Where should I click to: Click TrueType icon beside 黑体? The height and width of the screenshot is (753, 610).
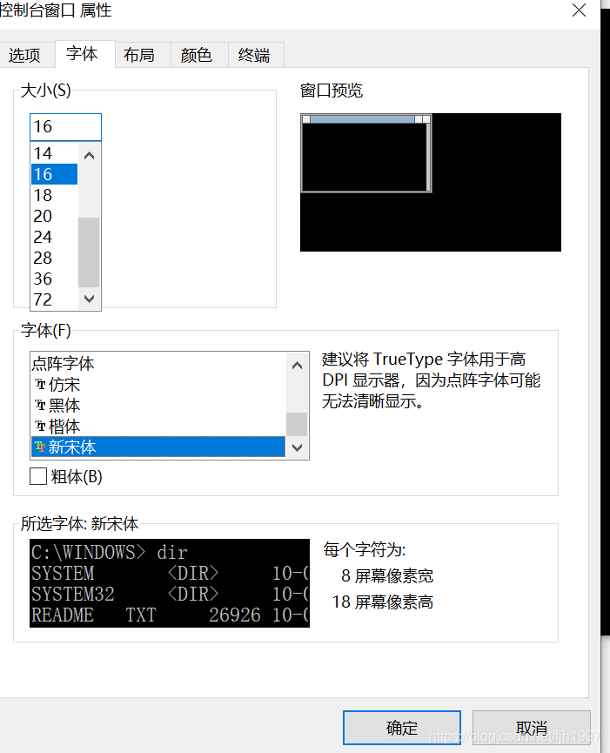(x=40, y=405)
